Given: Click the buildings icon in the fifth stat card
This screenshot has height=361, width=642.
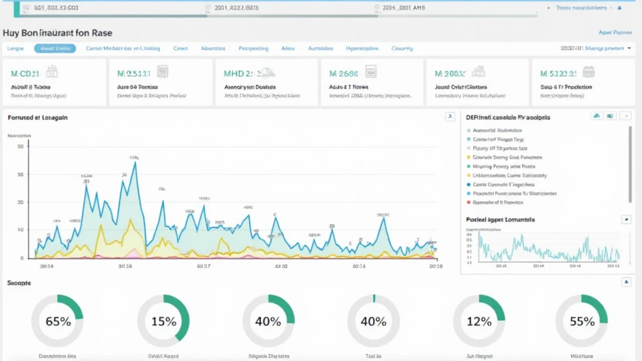Looking at the screenshot, I should pyautogui.click(x=478, y=72).
